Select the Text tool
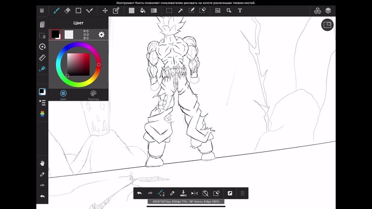Image resolution: width=372 pixels, height=209 pixels. pyautogui.click(x=239, y=10)
